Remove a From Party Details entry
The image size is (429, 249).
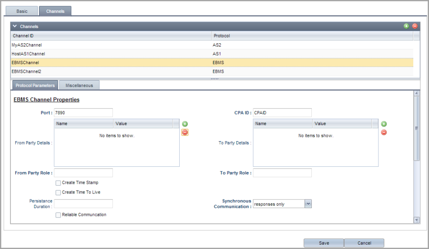[x=185, y=132]
